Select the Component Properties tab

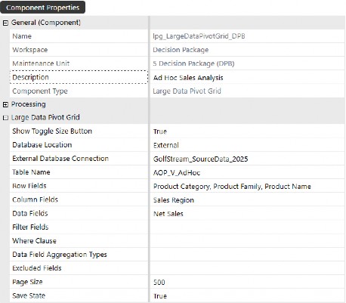point(42,8)
